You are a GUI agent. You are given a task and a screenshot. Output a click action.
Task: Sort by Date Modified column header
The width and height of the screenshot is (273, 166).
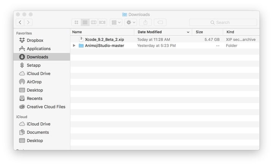tap(150, 32)
